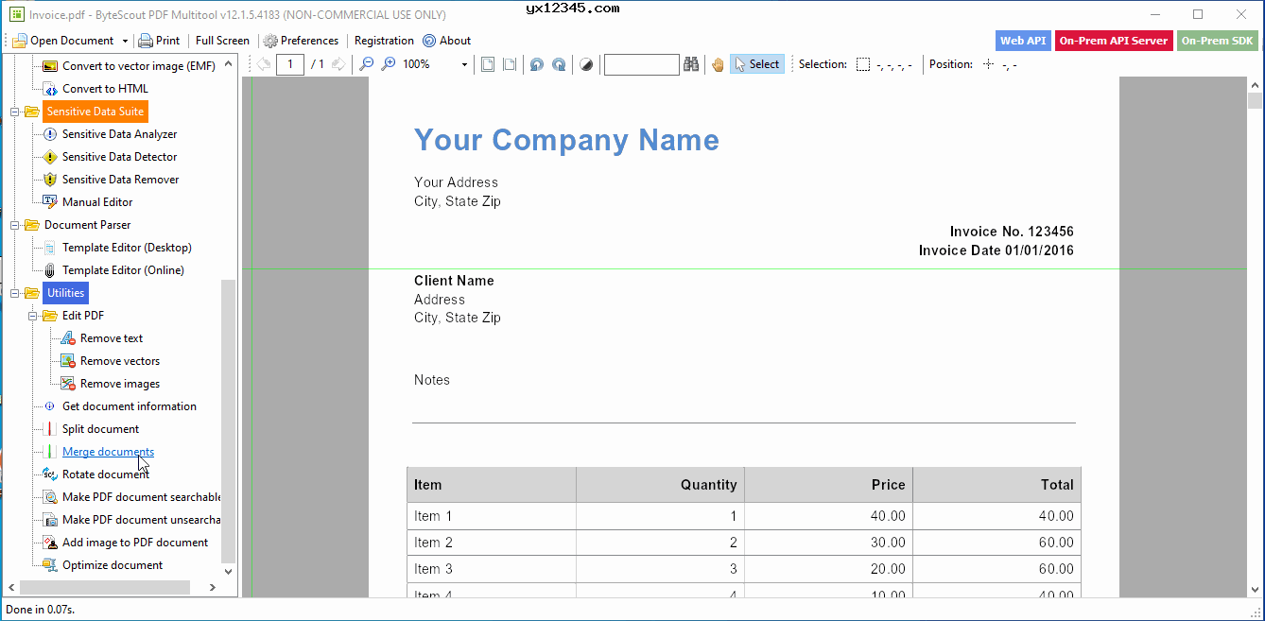Rotate page counter-clockwise using toolbar icon

[536, 64]
